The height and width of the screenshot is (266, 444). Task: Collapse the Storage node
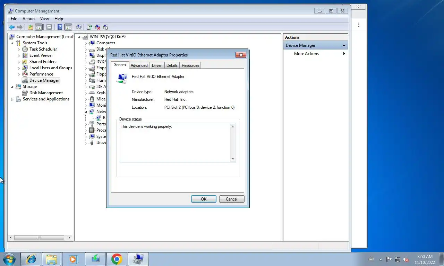12,87
